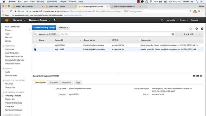Collapse the INSTANCES sidebar section

4,46
